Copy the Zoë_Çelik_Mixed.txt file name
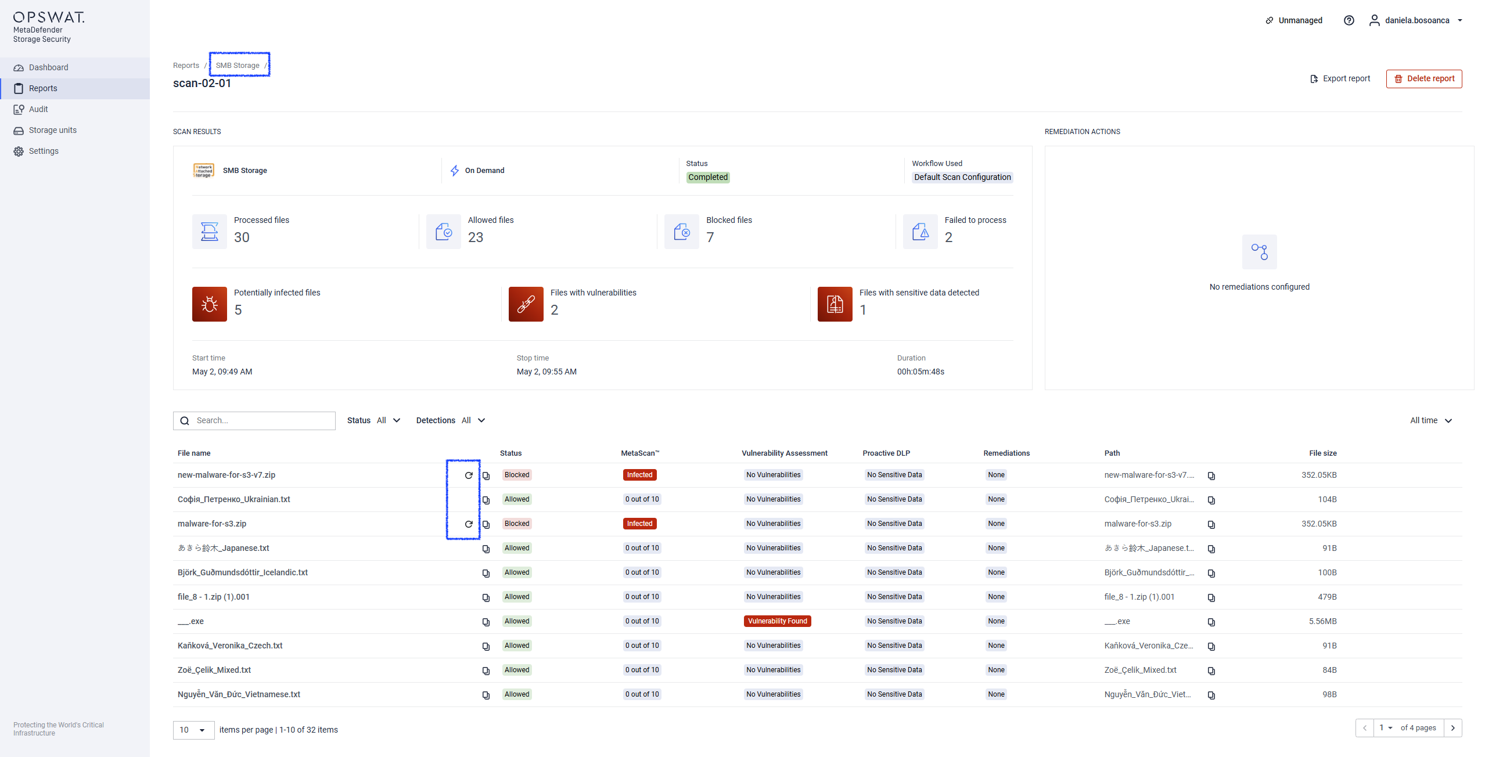 pyautogui.click(x=486, y=671)
